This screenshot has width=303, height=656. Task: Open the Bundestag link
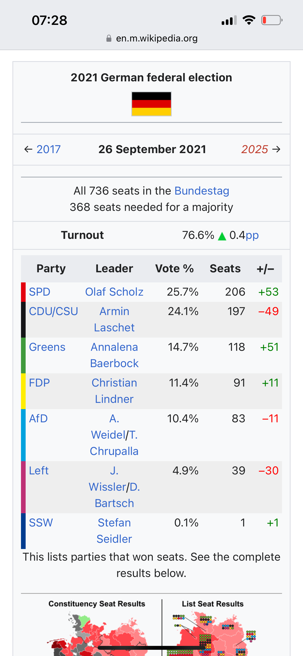pos(202,191)
